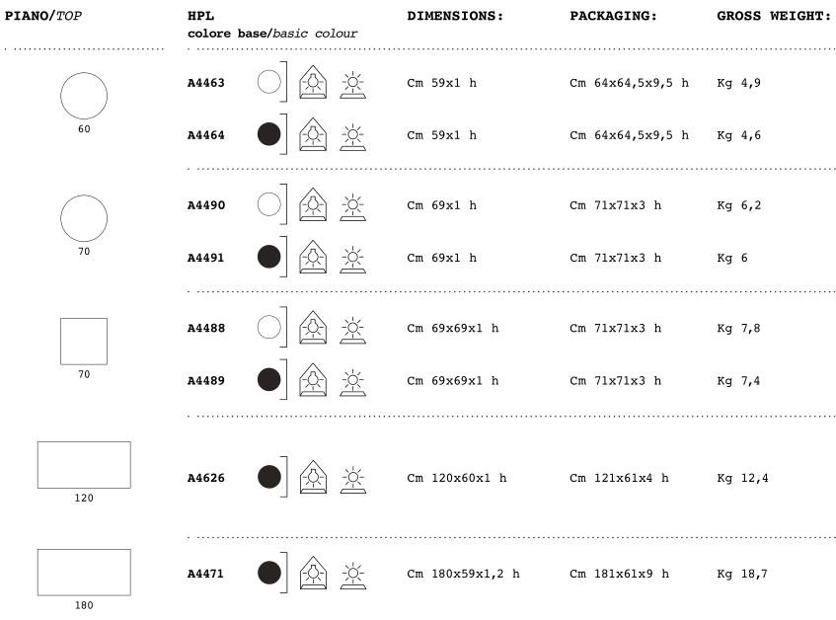Image resolution: width=836 pixels, height=620 pixels.
Task: Select the black colour circle for A4626
Action: (x=268, y=478)
